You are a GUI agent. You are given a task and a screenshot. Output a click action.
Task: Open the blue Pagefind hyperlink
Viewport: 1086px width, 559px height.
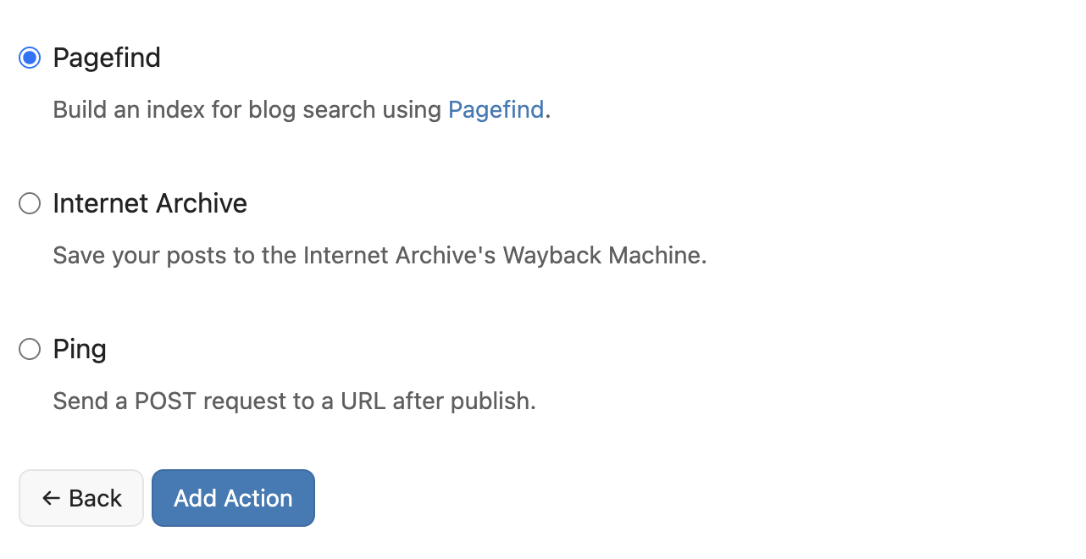click(496, 109)
